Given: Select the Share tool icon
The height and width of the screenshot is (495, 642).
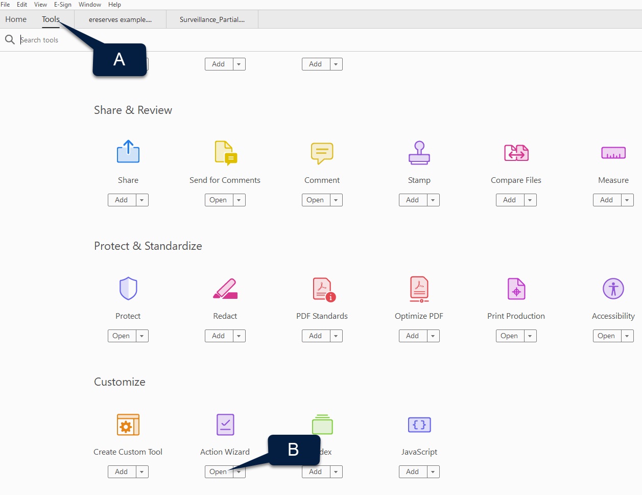Looking at the screenshot, I should pos(128,151).
